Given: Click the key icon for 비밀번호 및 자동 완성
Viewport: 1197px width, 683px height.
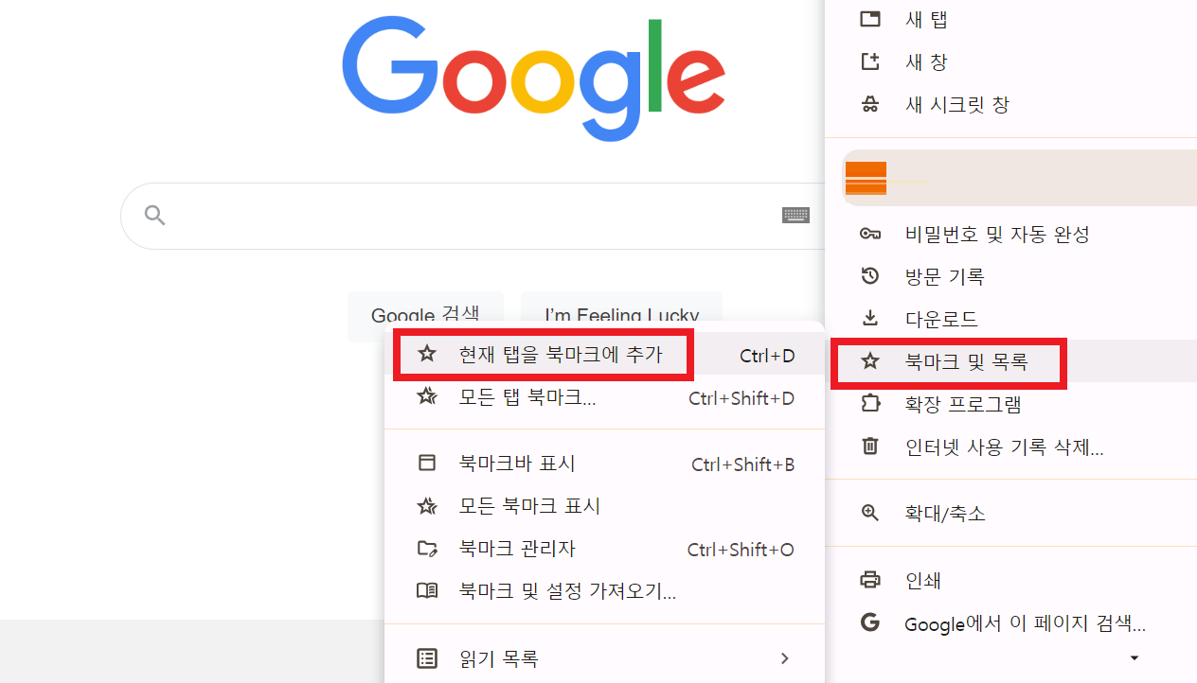Looking at the screenshot, I should coord(869,234).
